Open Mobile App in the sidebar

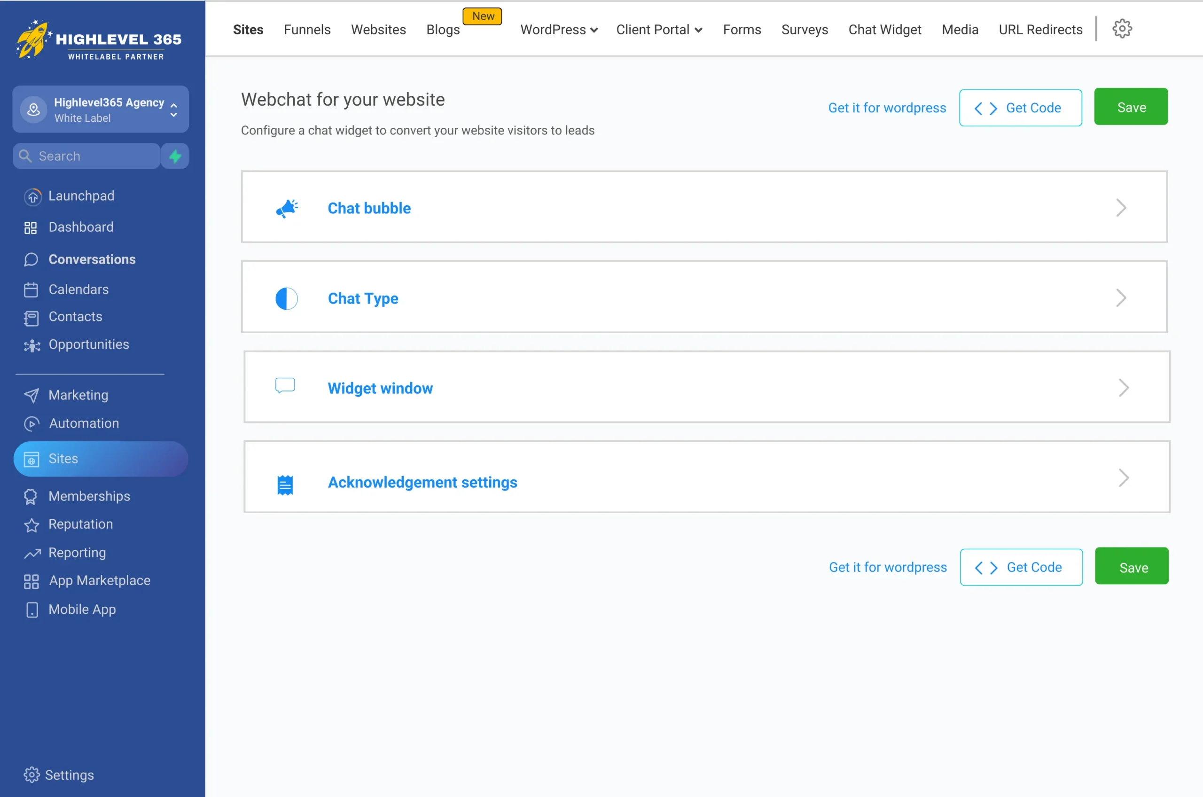82,609
